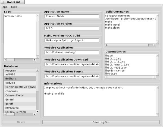The image size is (163, 127).
Task: Open the App menu
Action: click(5, 7)
